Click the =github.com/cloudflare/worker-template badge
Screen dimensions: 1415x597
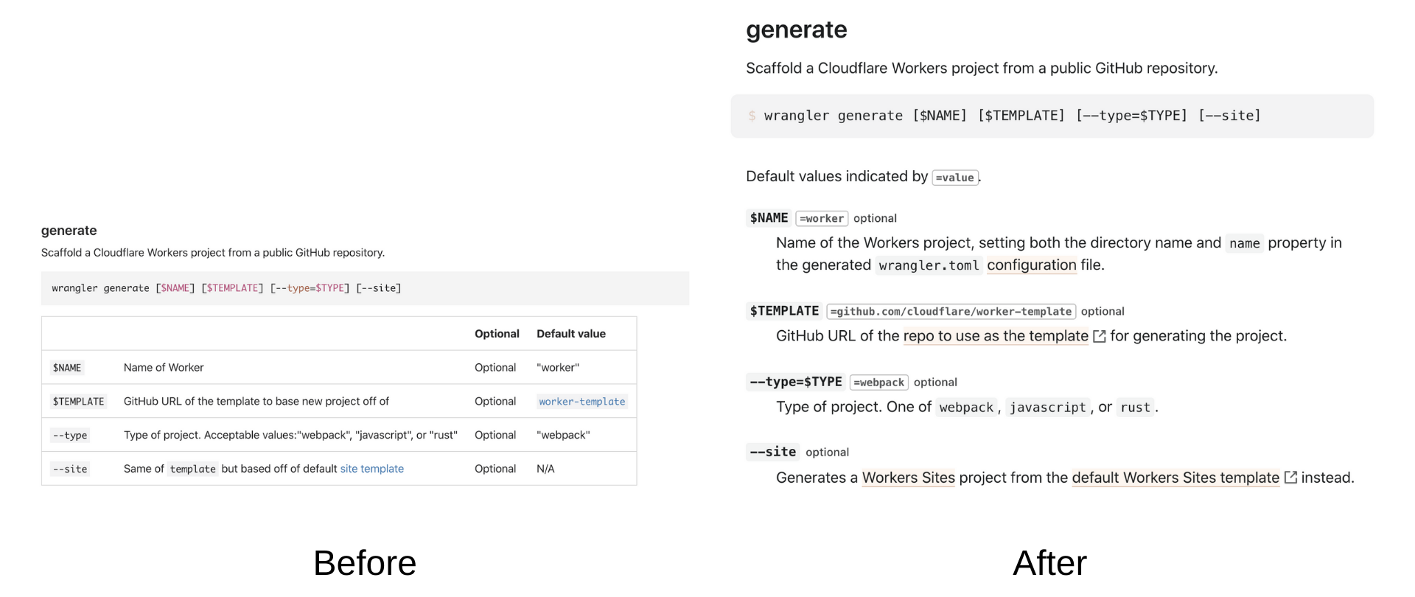[x=951, y=312]
